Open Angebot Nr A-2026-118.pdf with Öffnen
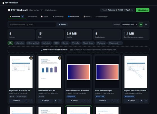 (x=17, y=101)
